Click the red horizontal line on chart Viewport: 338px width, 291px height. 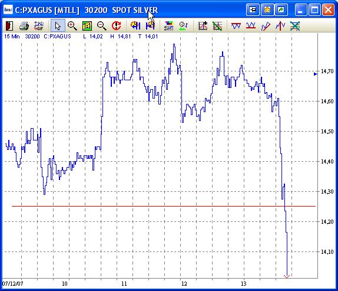click(164, 207)
